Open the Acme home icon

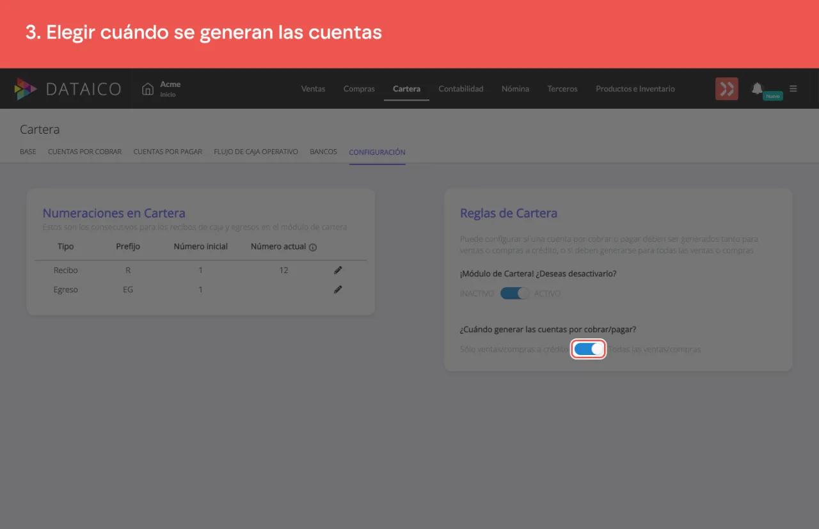(148, 88)
